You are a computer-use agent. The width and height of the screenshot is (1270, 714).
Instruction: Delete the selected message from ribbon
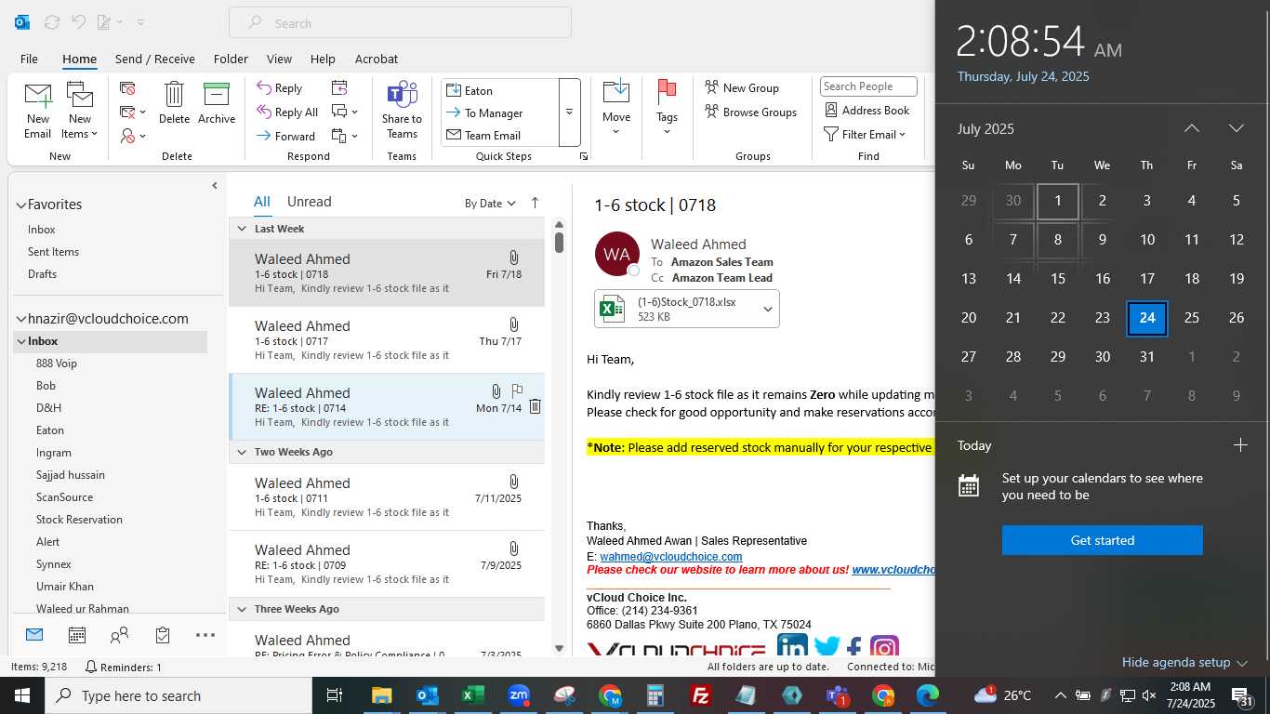tap(174, 103)
